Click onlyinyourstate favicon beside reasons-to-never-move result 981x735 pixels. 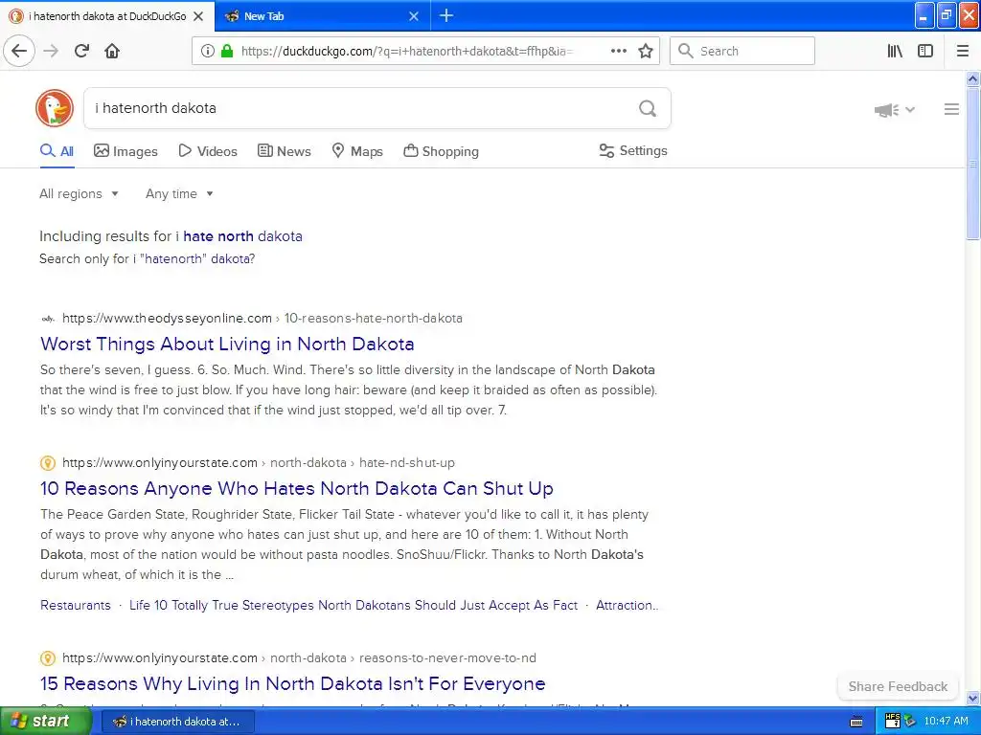point(48,658)
